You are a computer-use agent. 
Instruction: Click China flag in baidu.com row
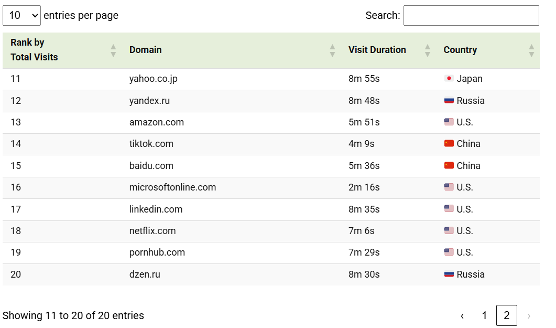tap(449, 166)
